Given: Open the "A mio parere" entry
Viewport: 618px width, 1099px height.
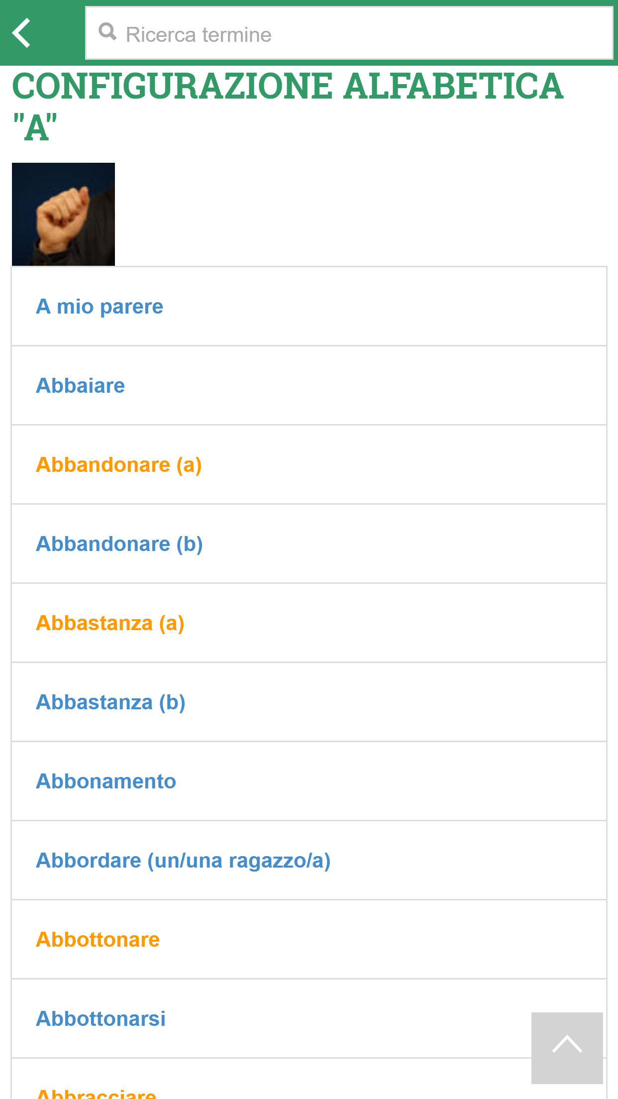Looking at the screenshot, I should 100,307.
